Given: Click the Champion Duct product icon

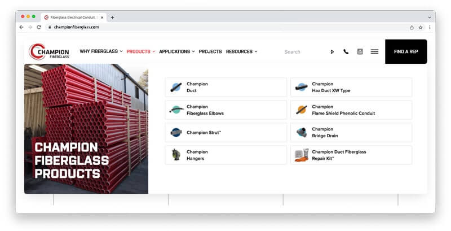Looking at the screenshot, I should tap(176, 87).
